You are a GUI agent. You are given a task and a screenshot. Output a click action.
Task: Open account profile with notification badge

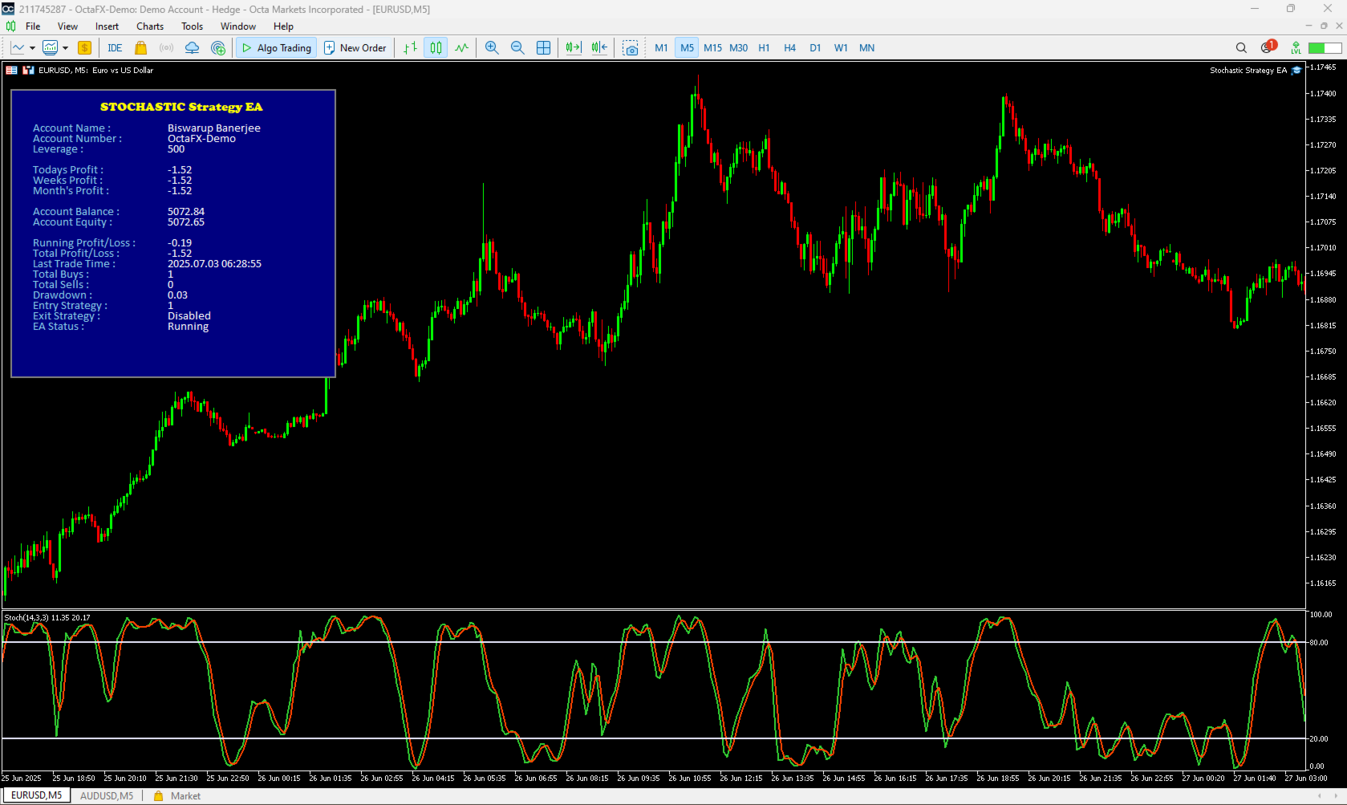point(1268,47)
